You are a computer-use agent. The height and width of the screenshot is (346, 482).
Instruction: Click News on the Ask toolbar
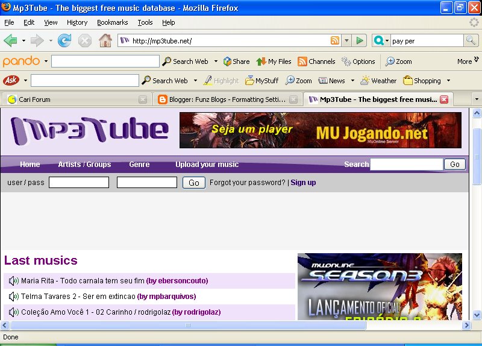coord(332,81)
